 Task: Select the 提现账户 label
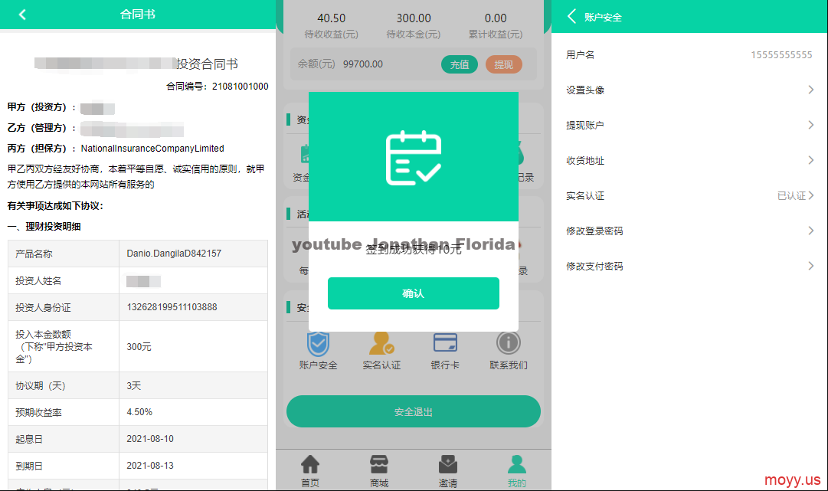[x=585, y=125]
